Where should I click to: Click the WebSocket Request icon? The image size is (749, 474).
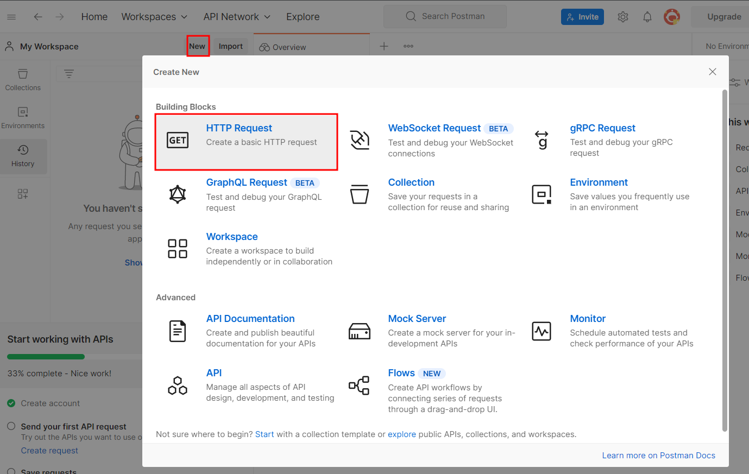[360, 140]
